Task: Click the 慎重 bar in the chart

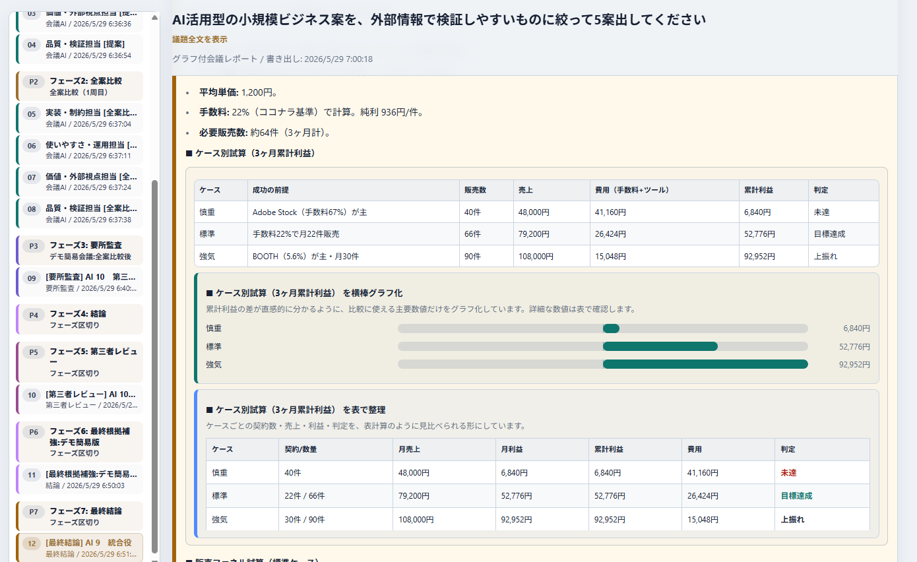Action: point(611,328)
